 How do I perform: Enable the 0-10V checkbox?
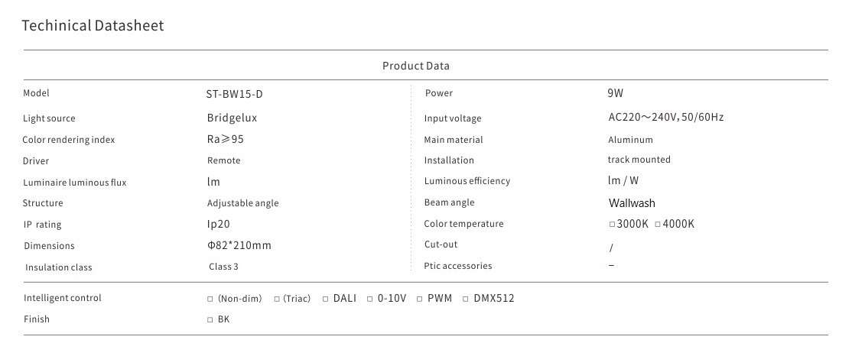pyautogui.click(x=370, y=299)
